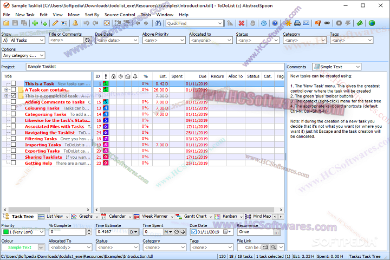Viewport: 390px width, 260px height.
Task: Click the redo arrow icon
Action: (95, 23)
